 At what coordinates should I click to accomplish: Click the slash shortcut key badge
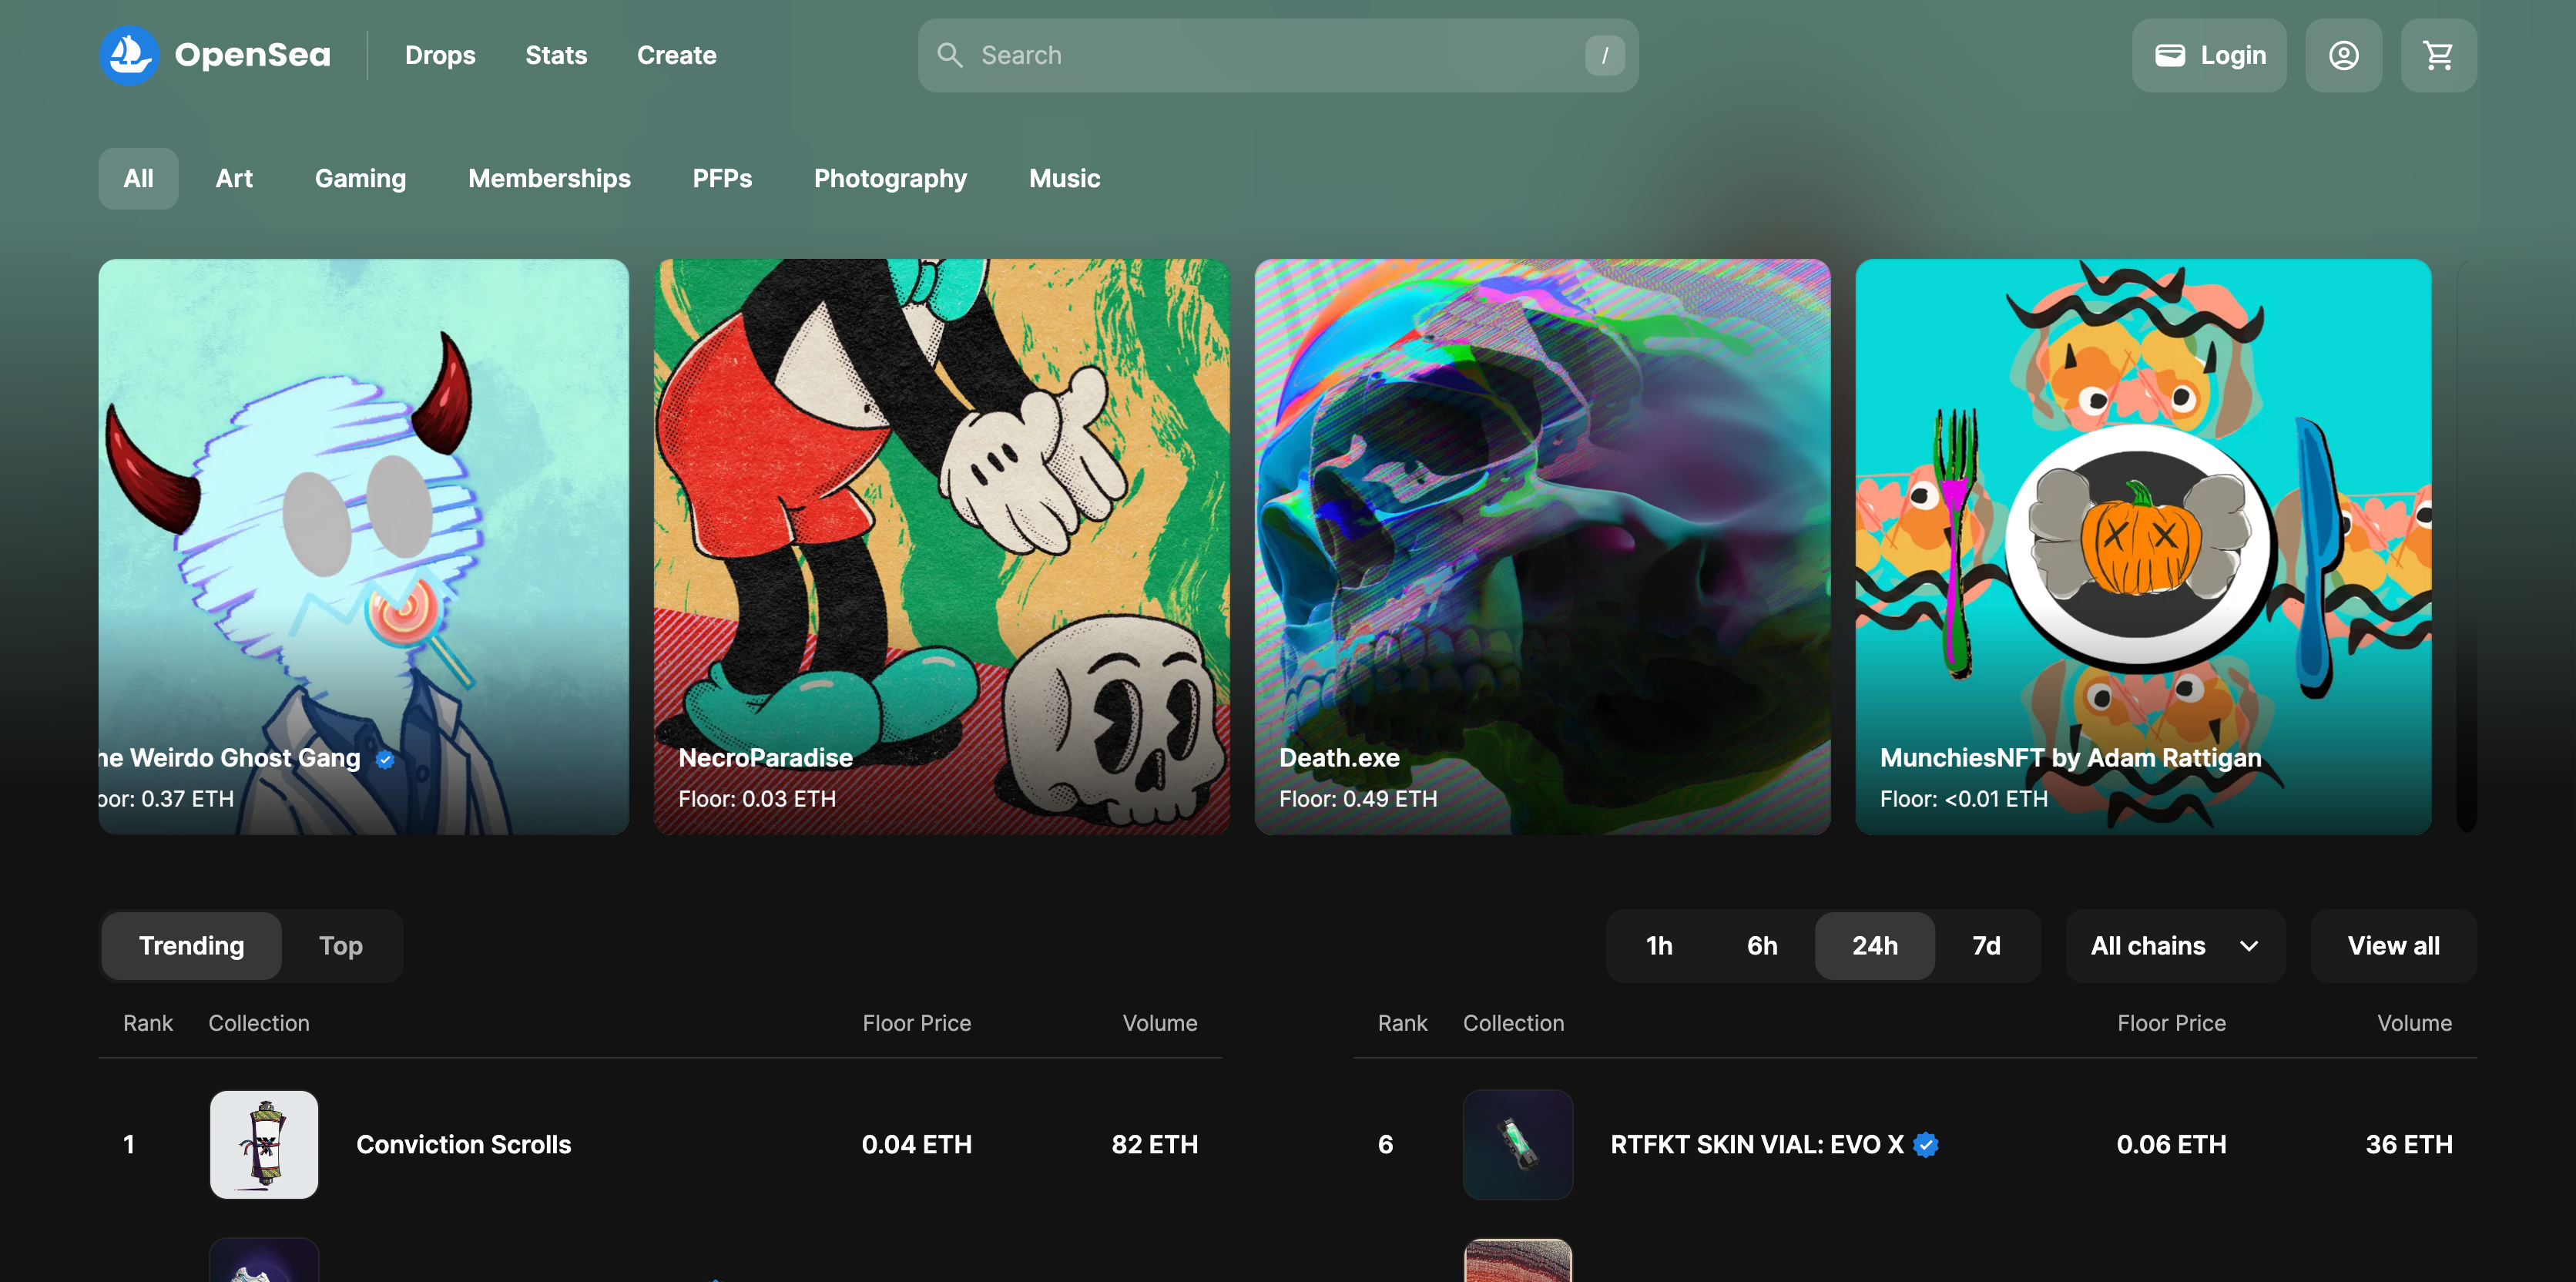[1604, 55]
